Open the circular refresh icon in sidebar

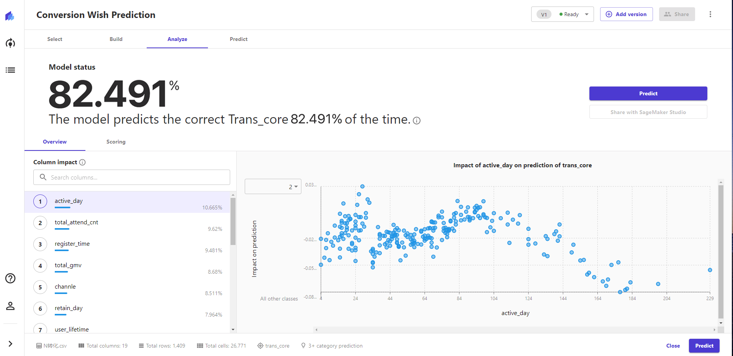click(10, 43)
